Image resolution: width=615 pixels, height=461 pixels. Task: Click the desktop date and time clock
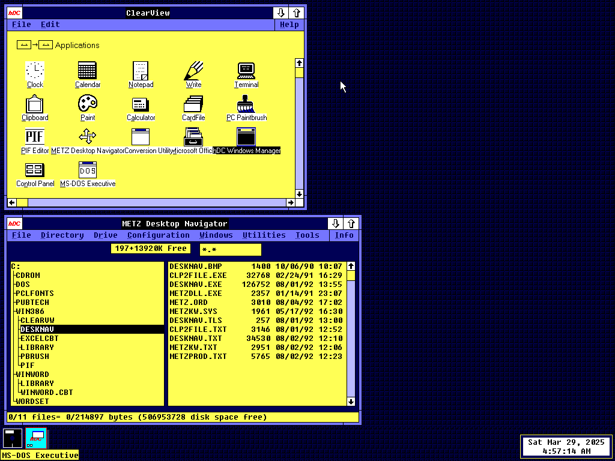pyautogui.click(x=566, y=447)
